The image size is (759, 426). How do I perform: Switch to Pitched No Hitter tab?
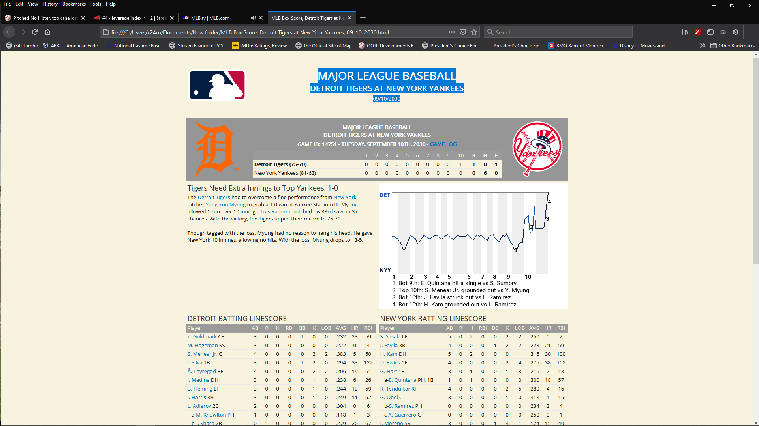click(x=43, y=18)
